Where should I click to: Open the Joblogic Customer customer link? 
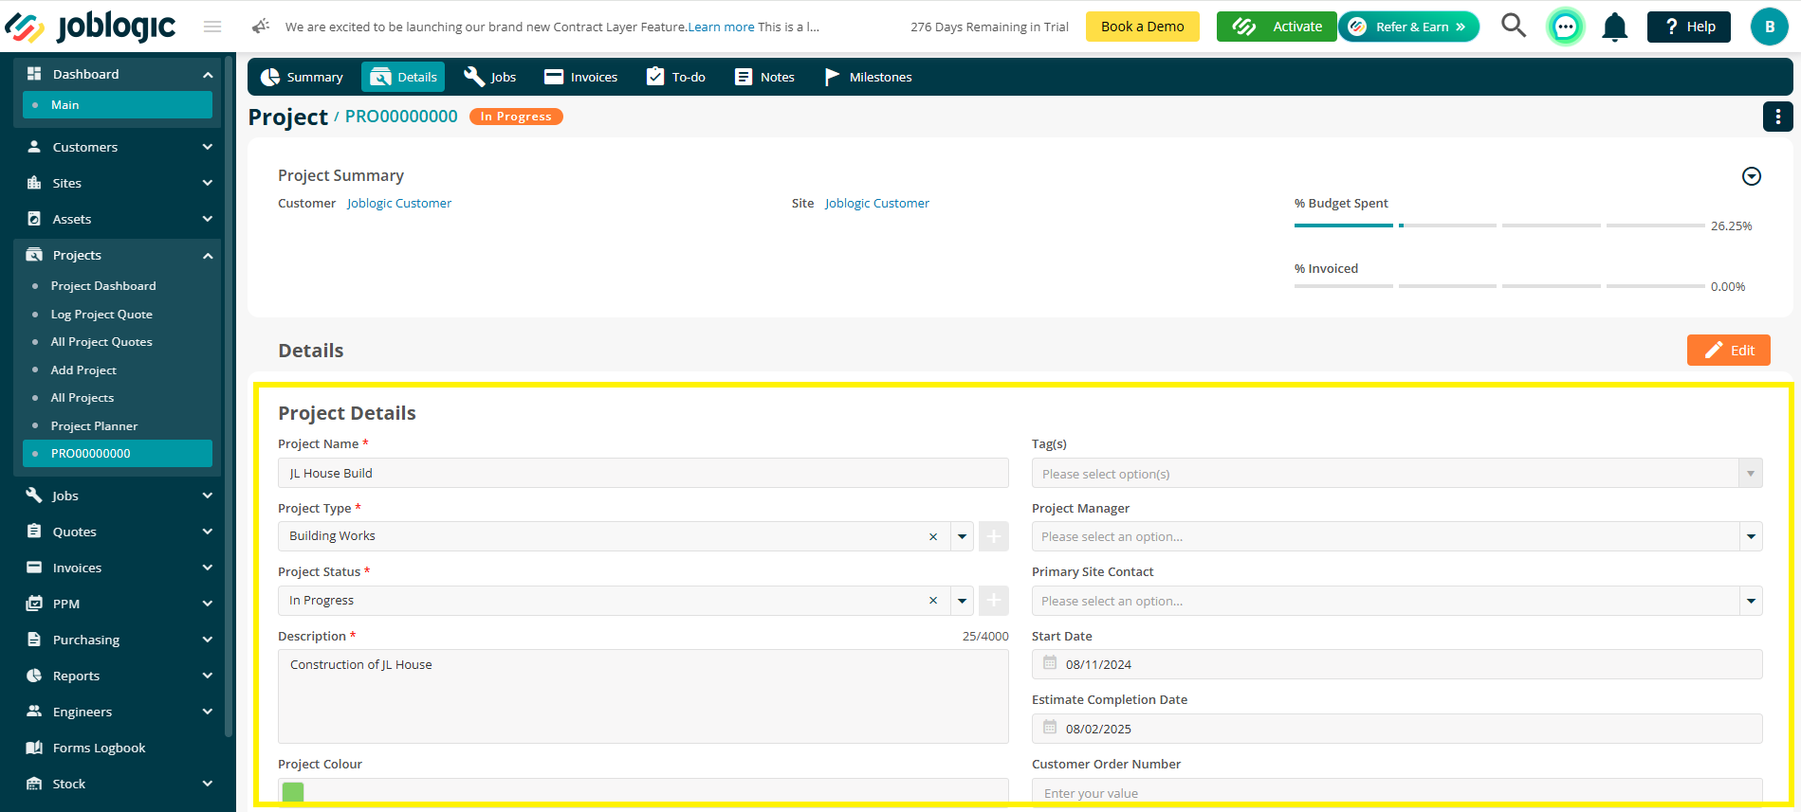(399, 203)
